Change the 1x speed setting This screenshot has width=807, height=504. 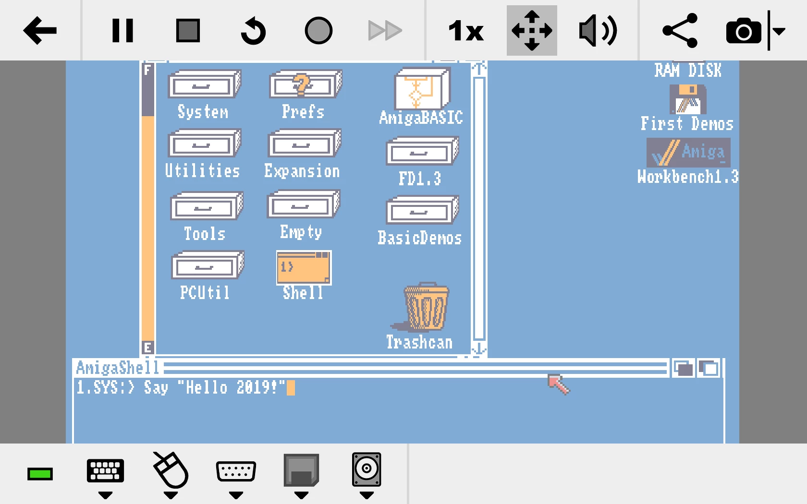pyautogui.click(x=465, y=31)
